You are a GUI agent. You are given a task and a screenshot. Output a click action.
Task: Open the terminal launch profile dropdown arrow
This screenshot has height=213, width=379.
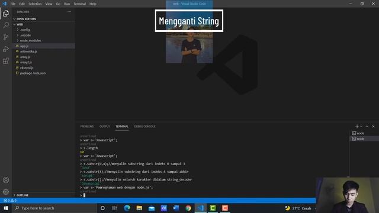(x=361, y=126)
